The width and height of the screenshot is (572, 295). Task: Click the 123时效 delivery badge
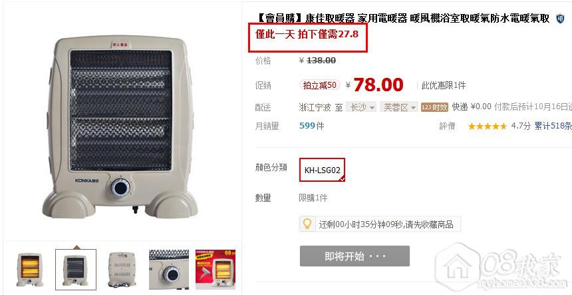(x=434, y=107)
